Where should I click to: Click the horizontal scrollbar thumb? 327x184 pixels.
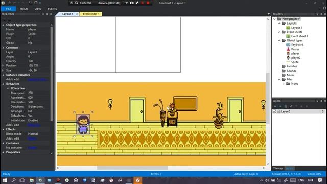tap(132, 168)
